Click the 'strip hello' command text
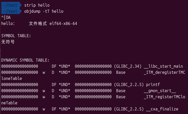The image size is (188, 114). point(37,5)
